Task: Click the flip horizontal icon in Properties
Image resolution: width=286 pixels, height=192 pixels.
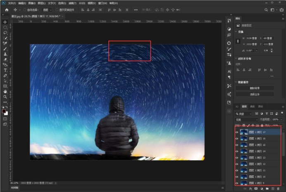Action: tap(266, 50)
